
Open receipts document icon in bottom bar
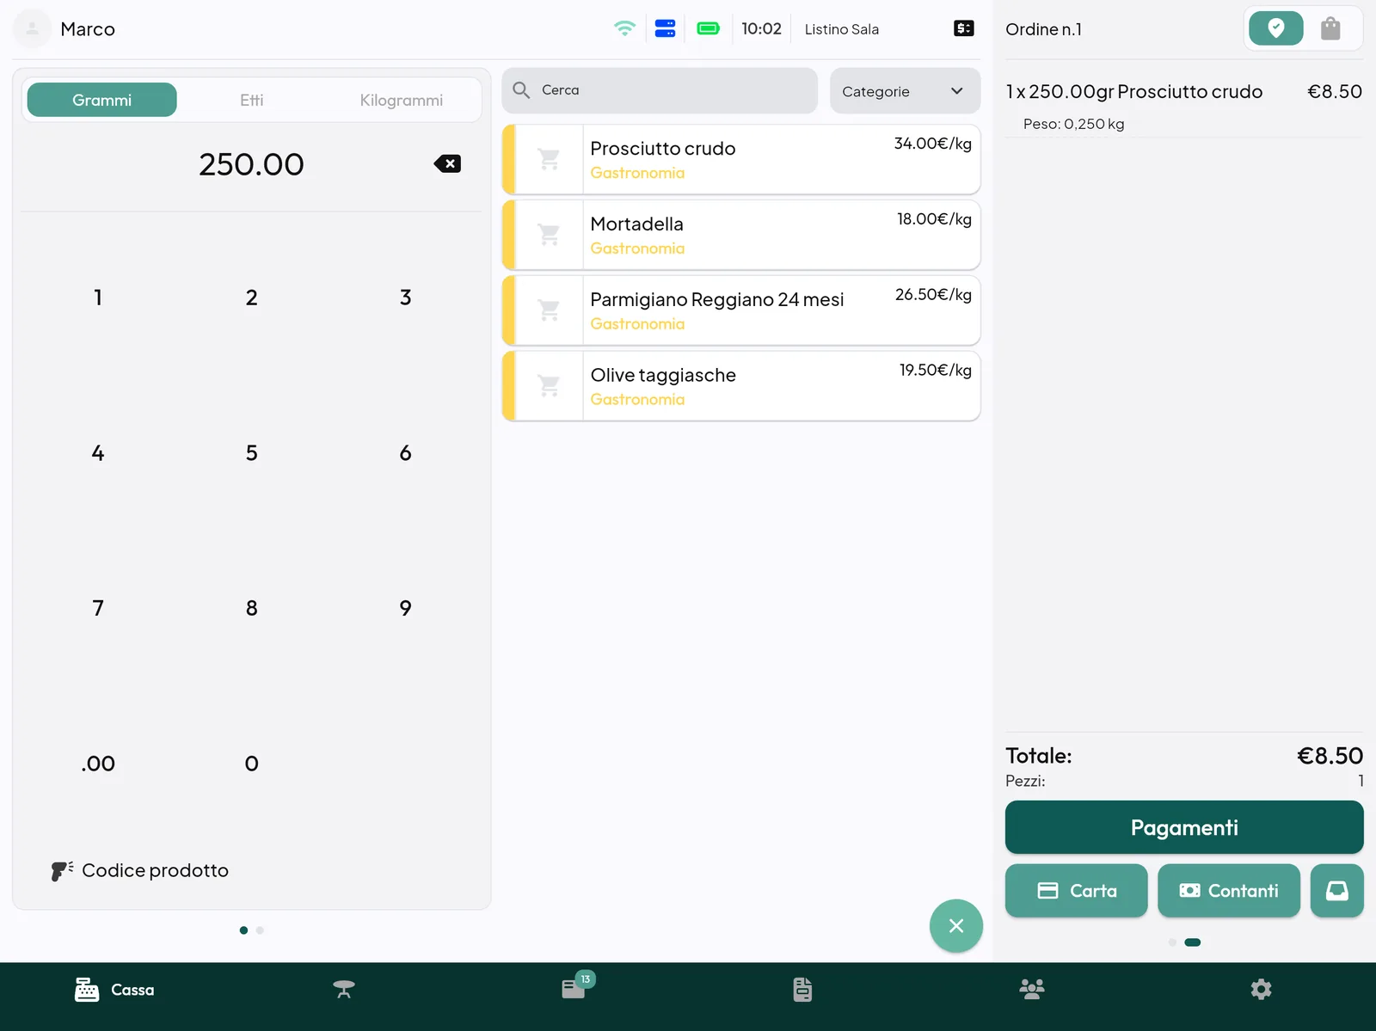802,990
